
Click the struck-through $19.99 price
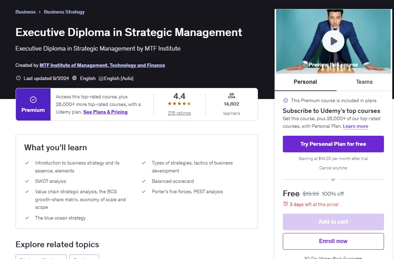pos(311,194)
